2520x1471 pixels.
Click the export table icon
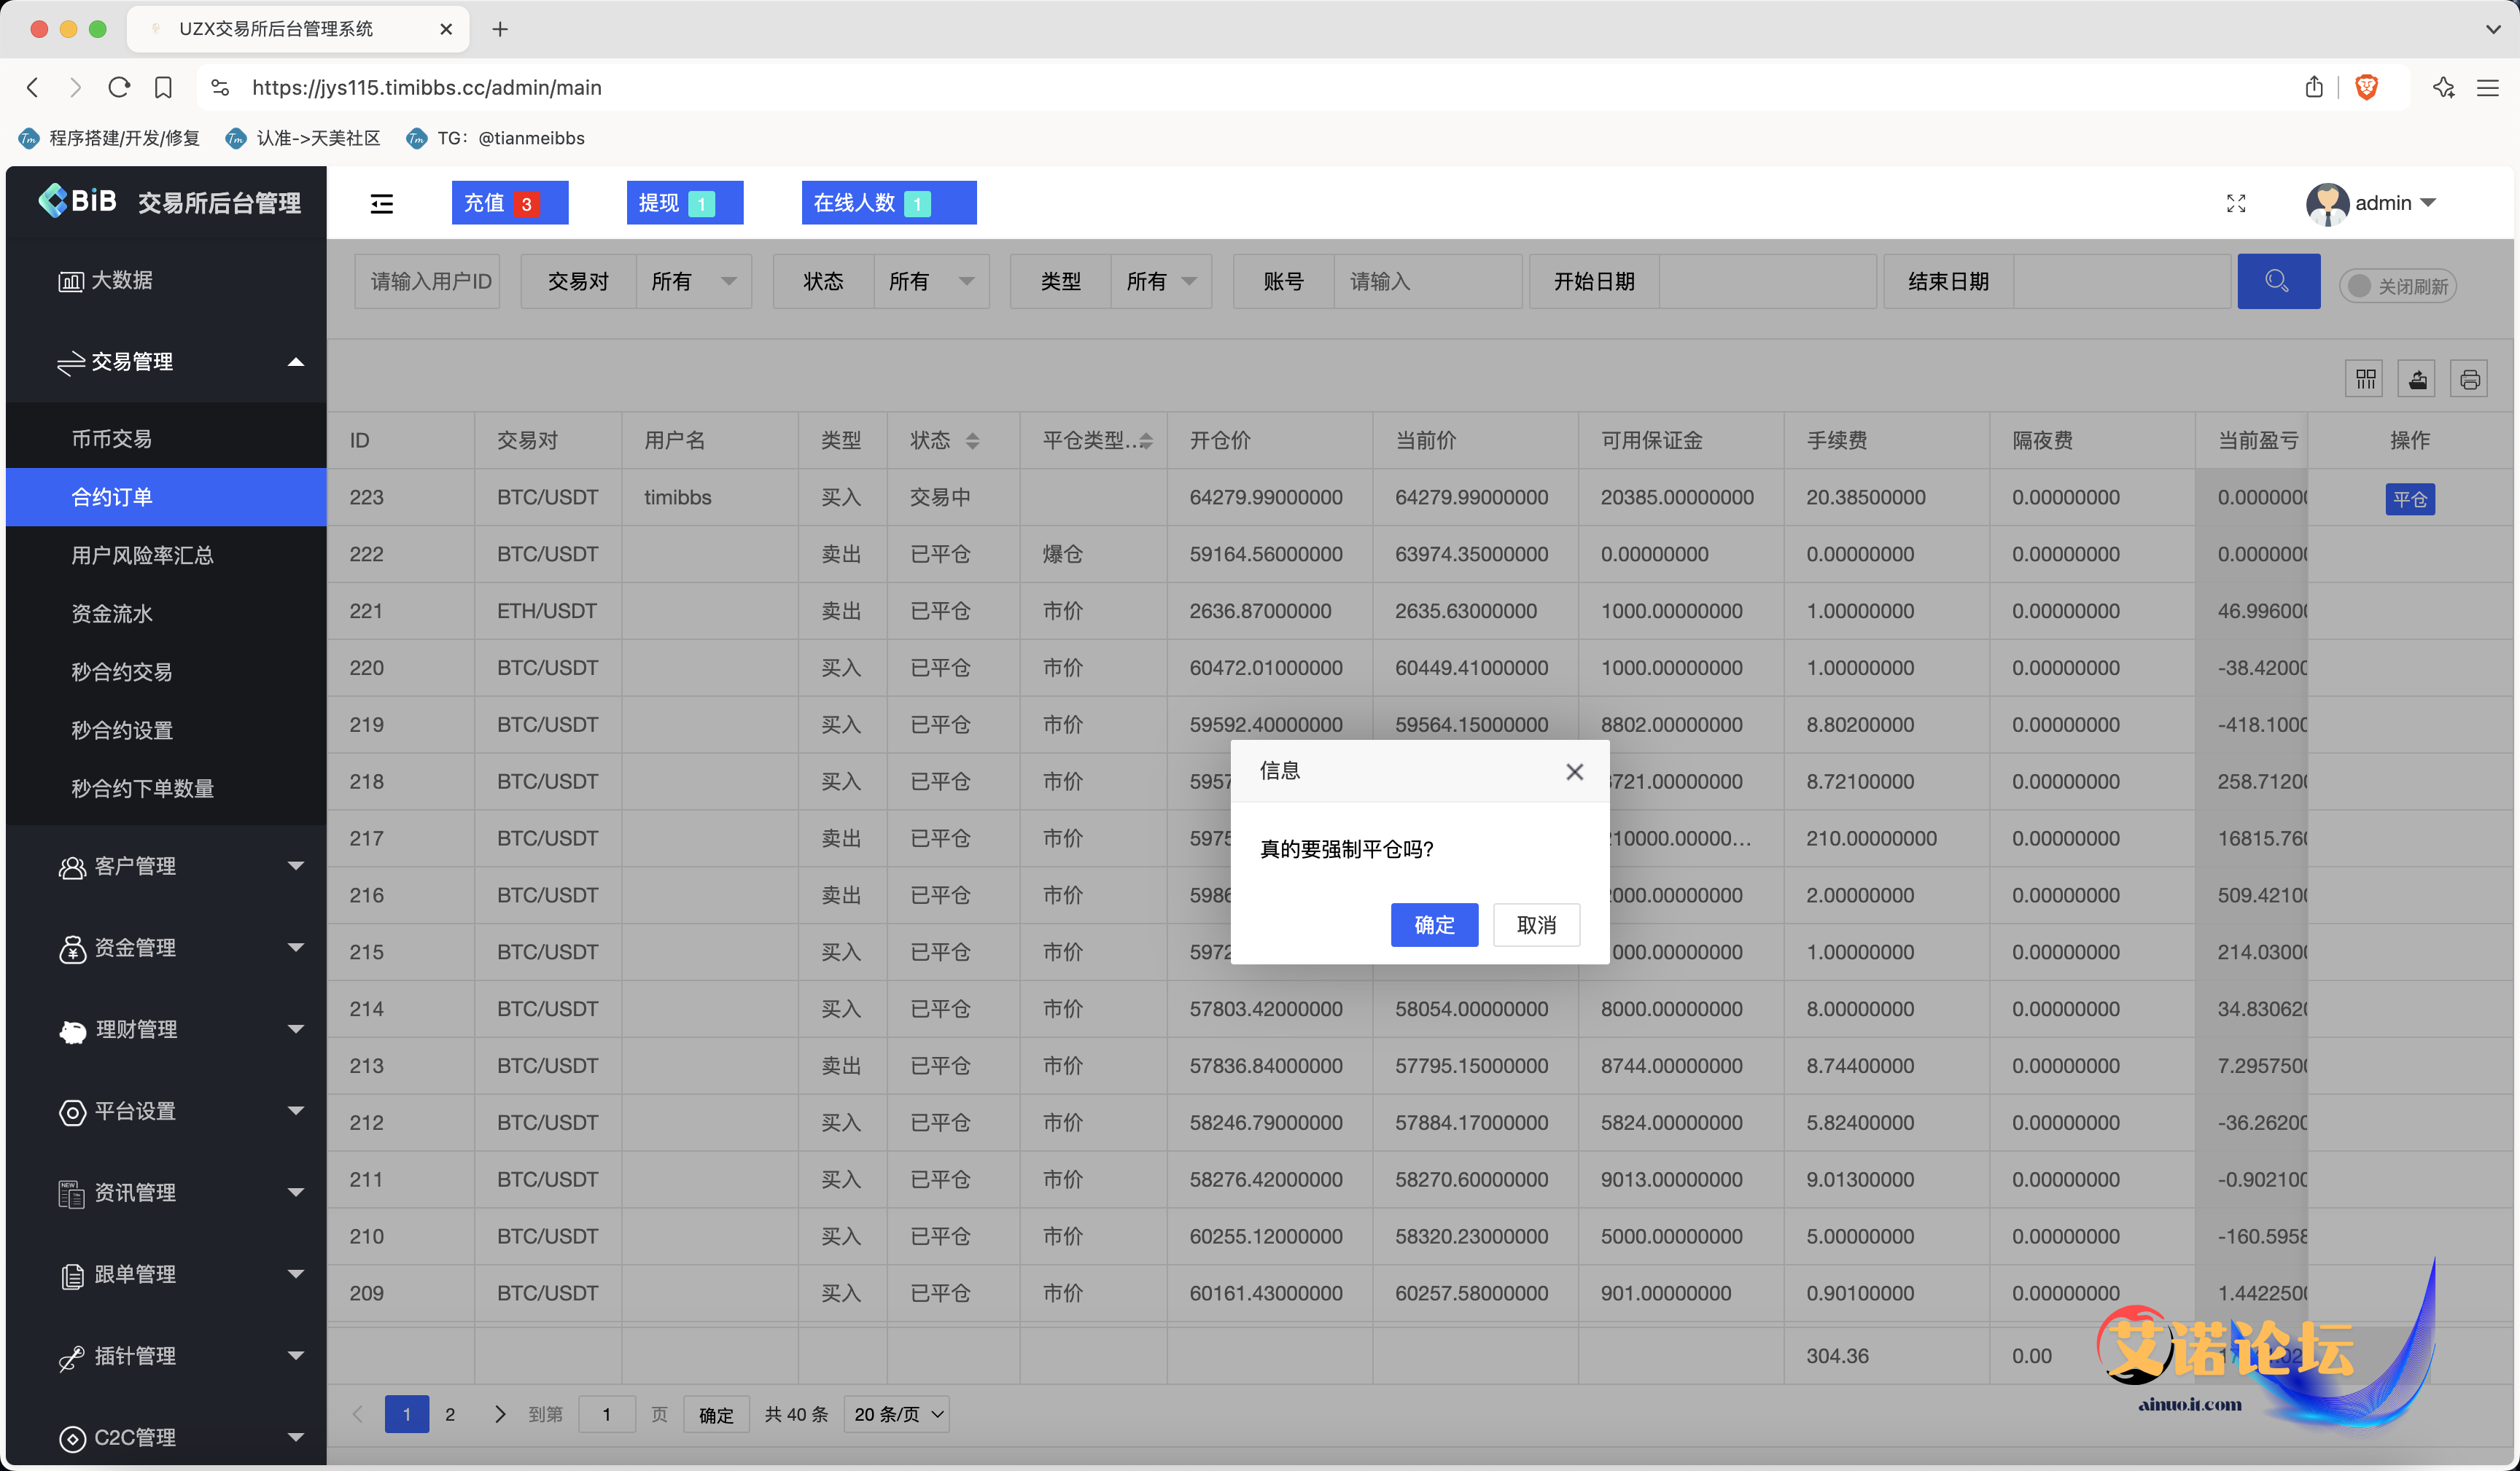click(2417, 379)
